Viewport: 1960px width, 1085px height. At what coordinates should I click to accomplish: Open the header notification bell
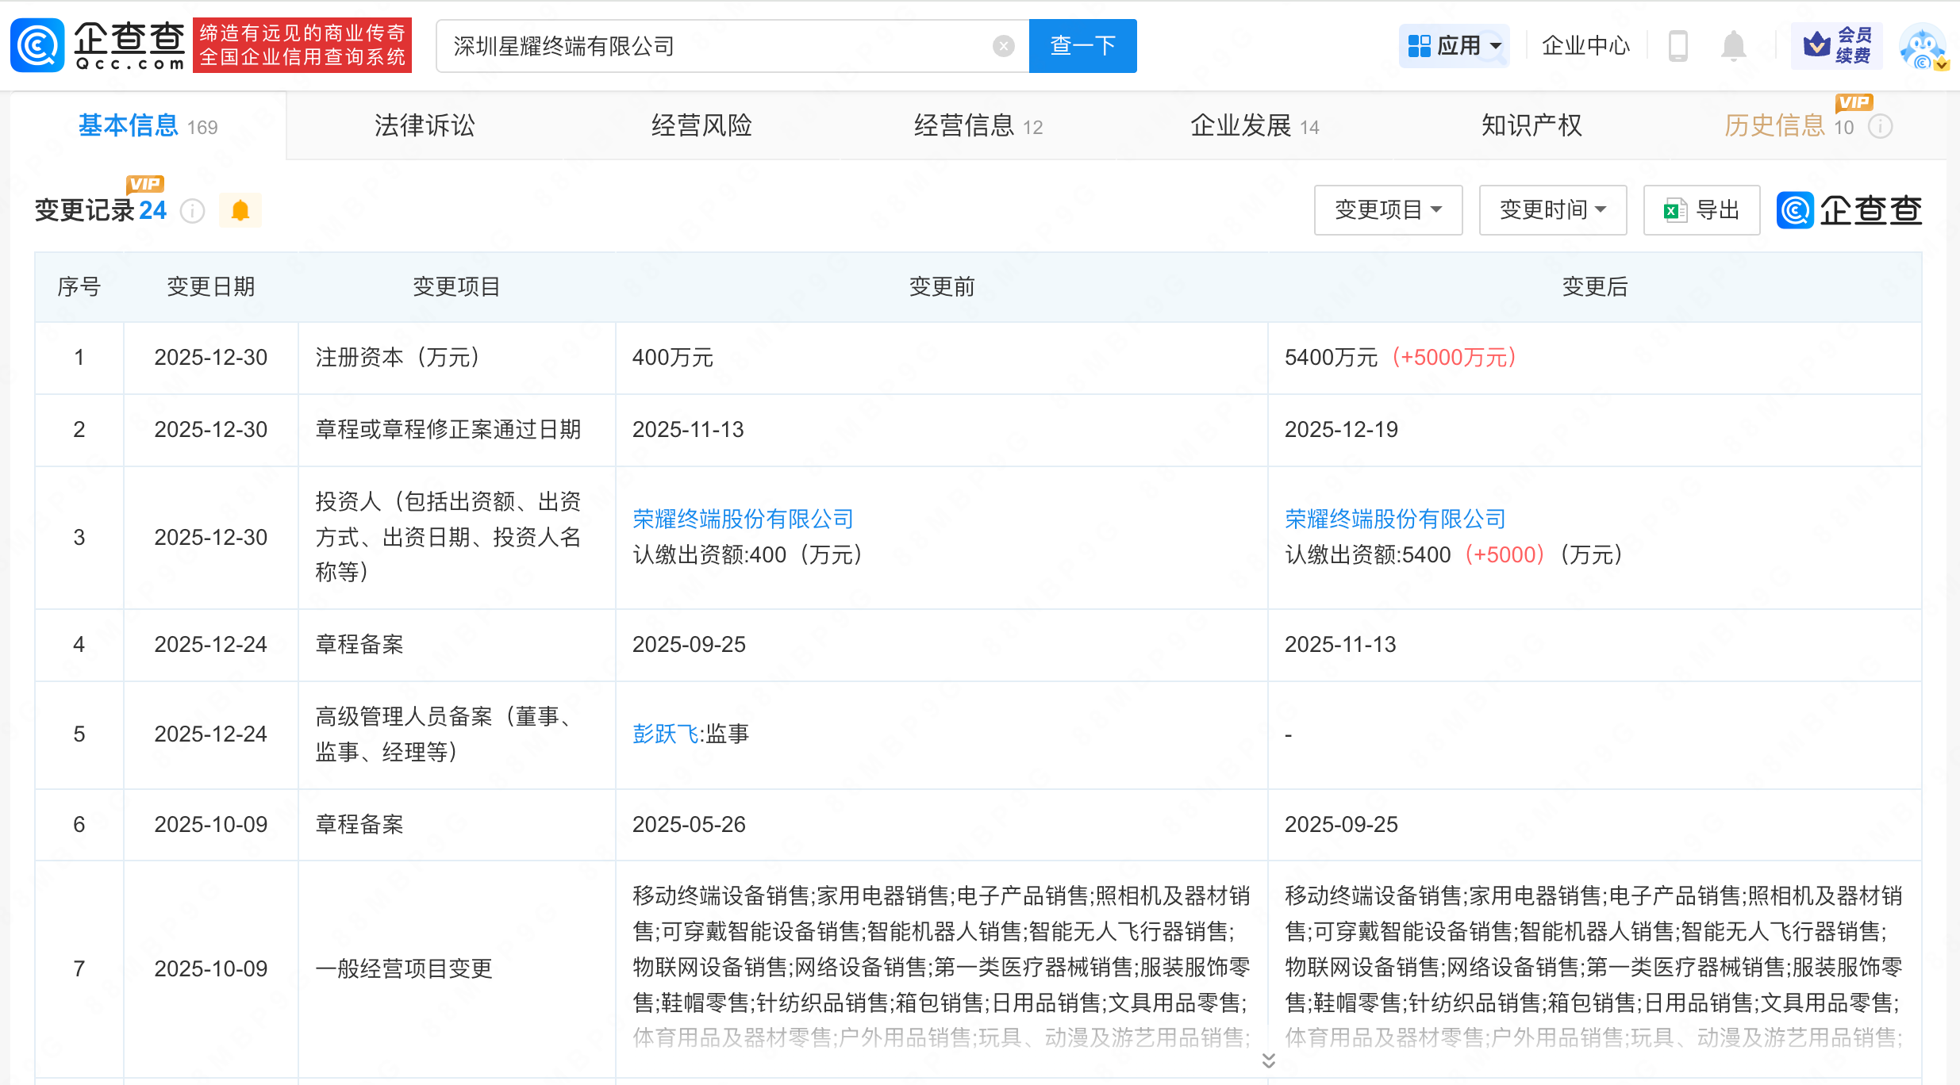(x=1733, y=46)
